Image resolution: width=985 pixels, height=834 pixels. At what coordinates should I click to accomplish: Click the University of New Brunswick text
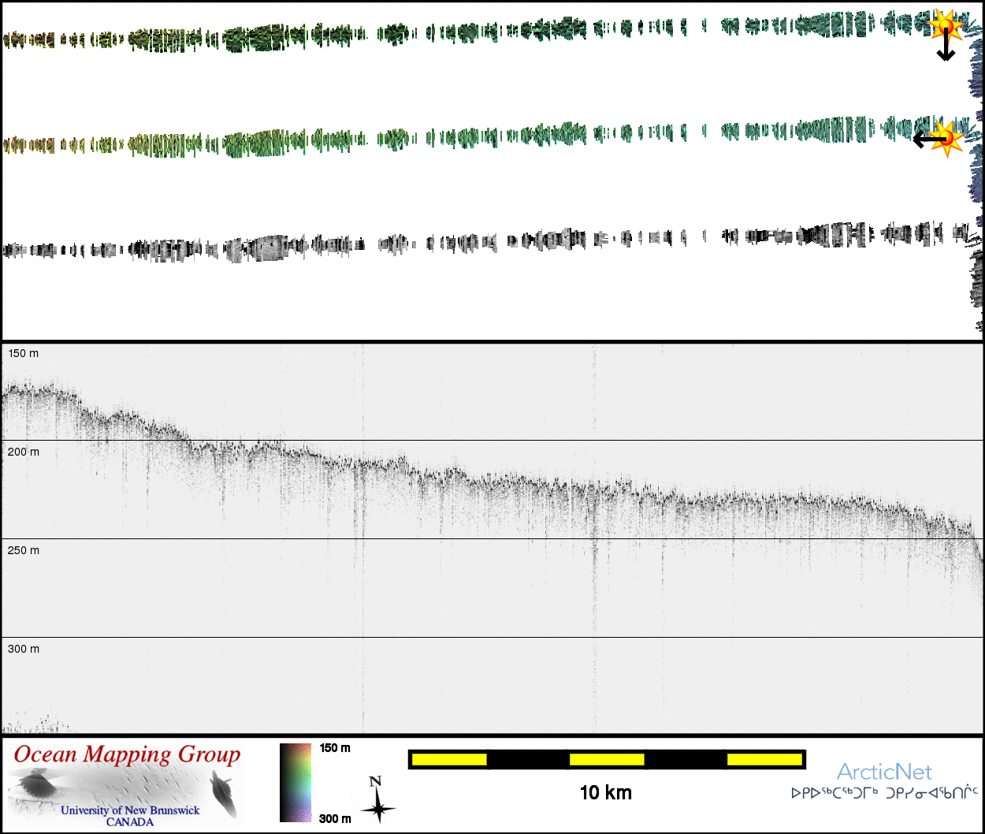pyautogui.click(x=130, y=810)
